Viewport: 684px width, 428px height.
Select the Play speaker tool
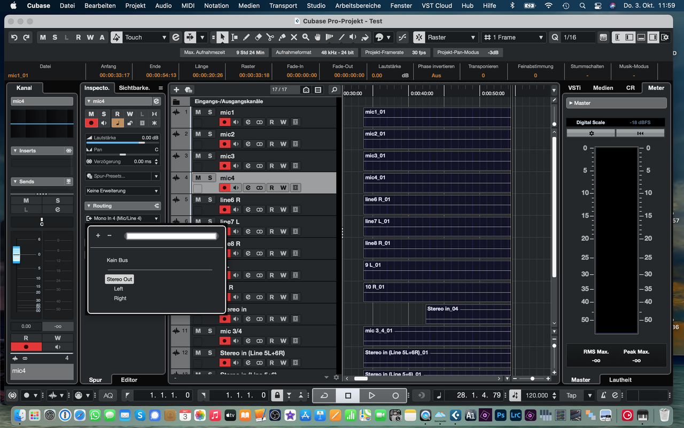(353, 37)
